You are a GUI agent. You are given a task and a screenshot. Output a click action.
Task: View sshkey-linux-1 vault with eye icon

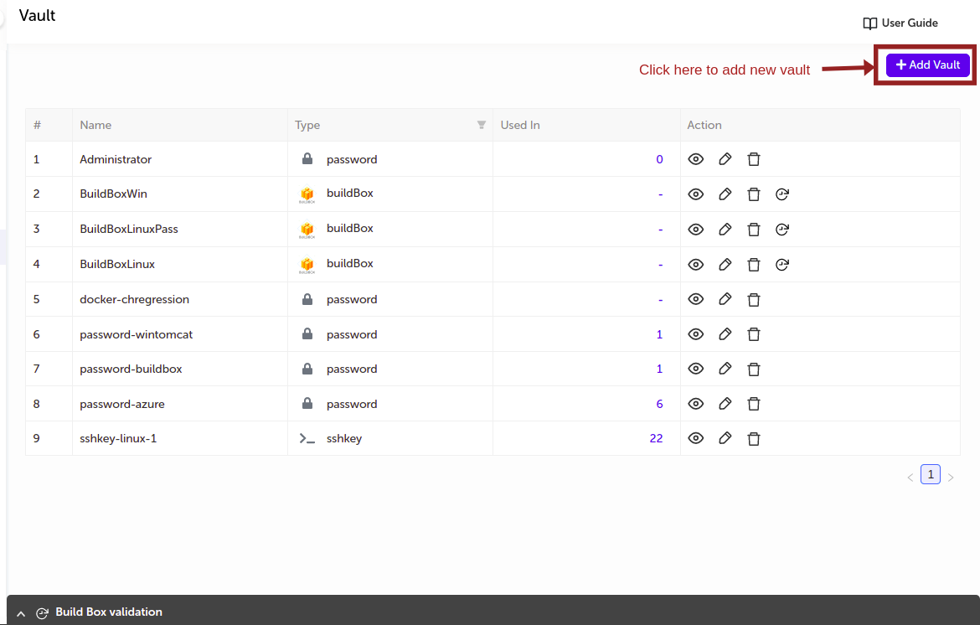[695, 438]
